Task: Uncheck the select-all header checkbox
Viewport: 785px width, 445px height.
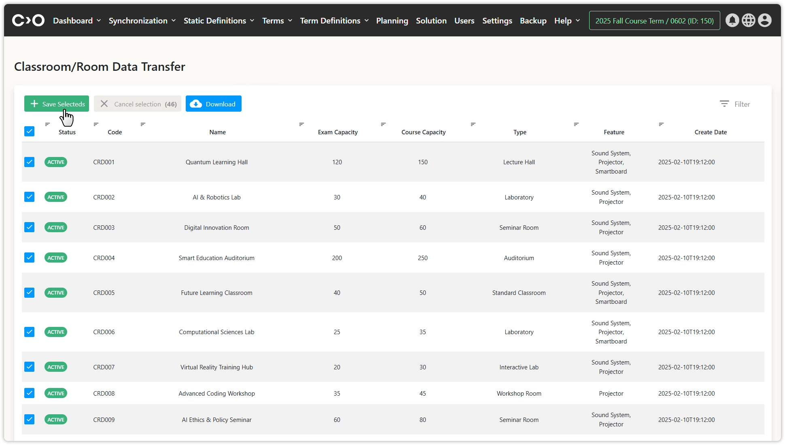Action: click(29, 131)
